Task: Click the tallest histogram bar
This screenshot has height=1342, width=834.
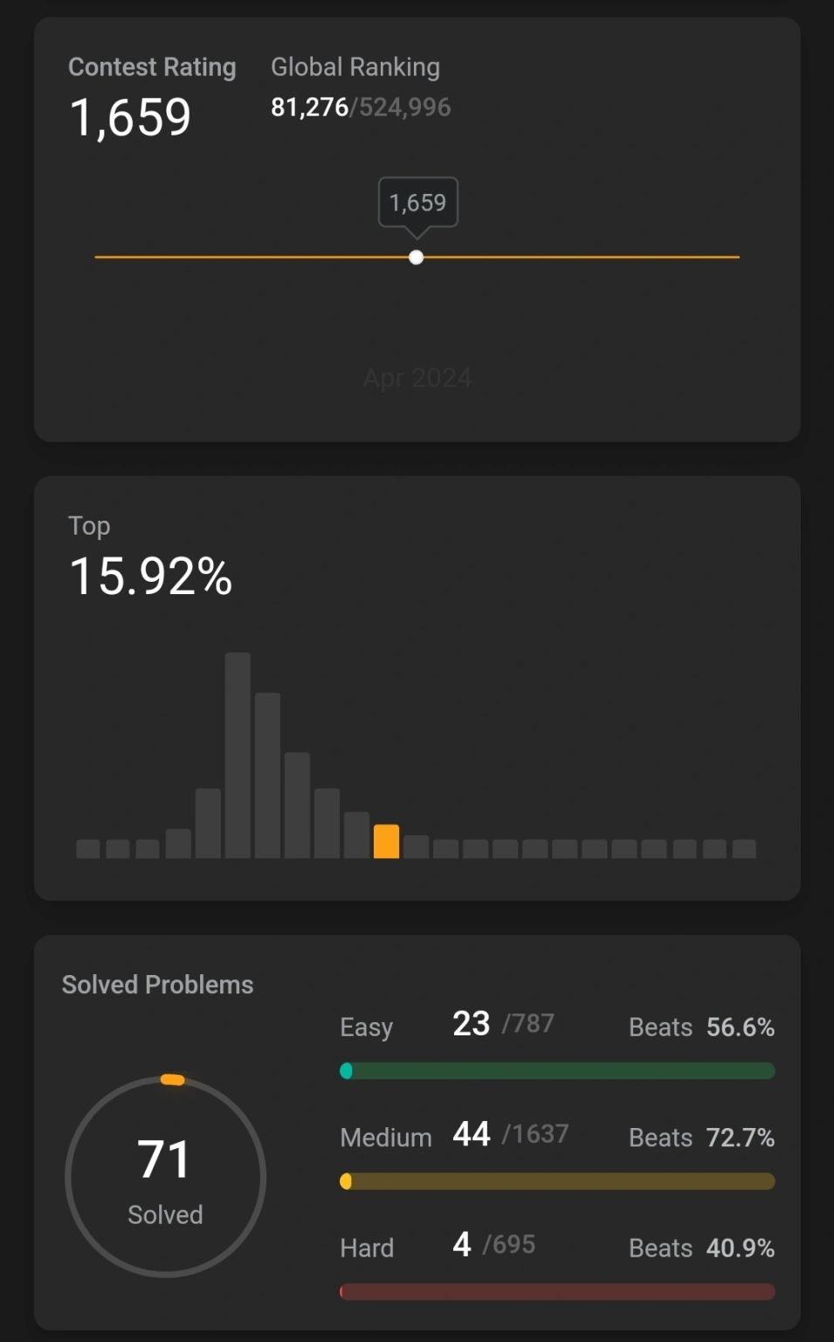Action: pyautogui.click(x=238, y=755)
